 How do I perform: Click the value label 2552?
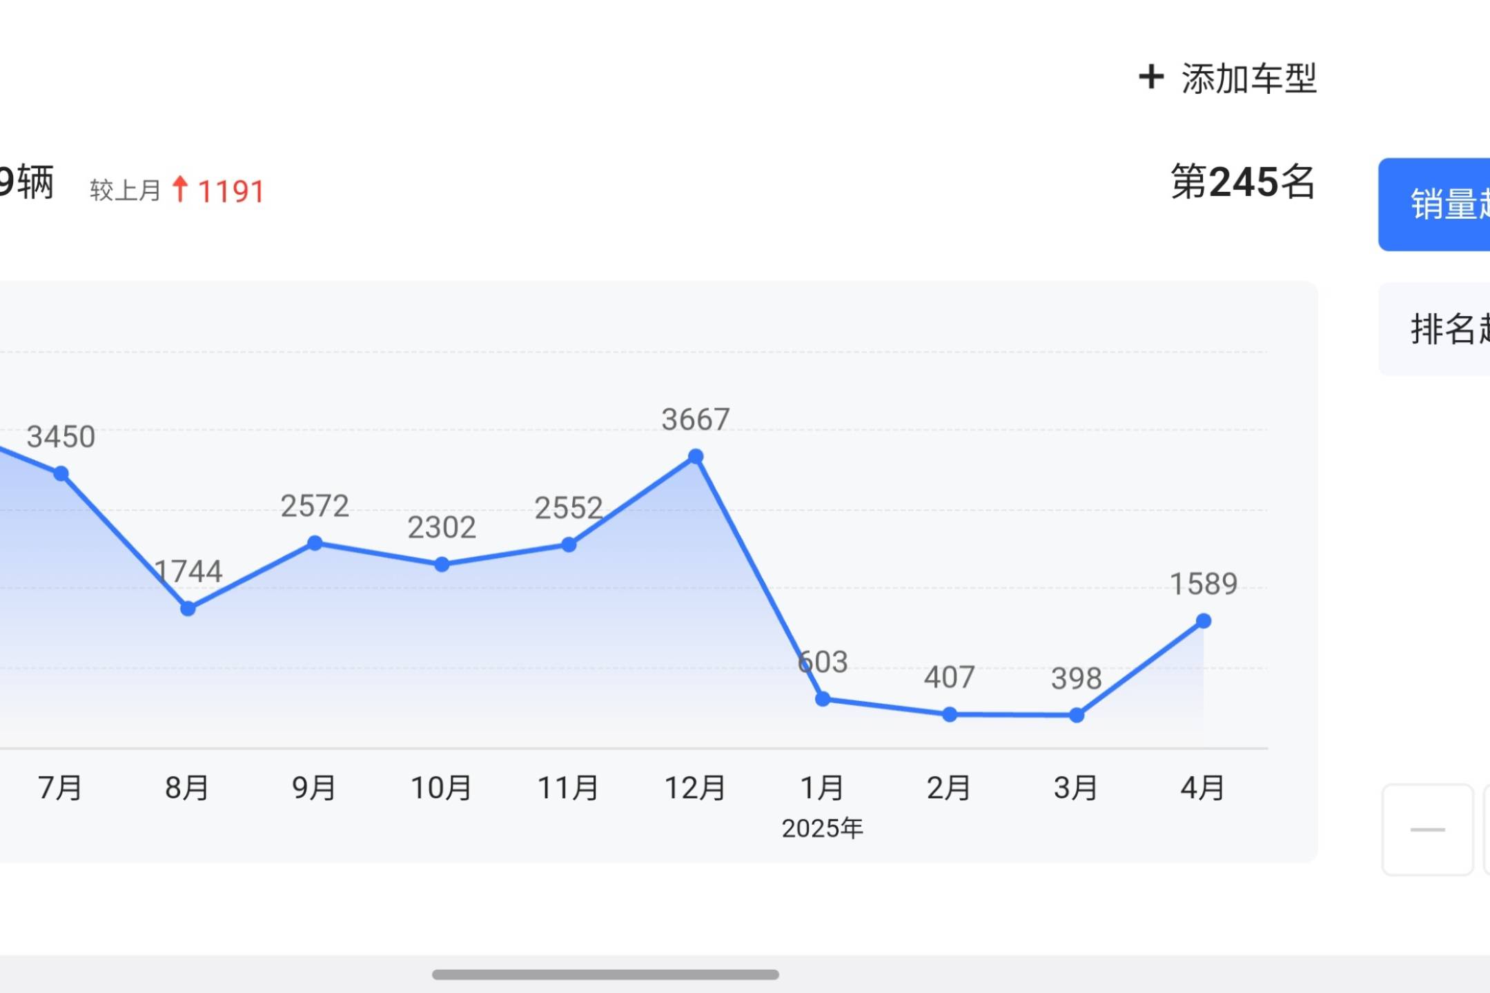569,508
